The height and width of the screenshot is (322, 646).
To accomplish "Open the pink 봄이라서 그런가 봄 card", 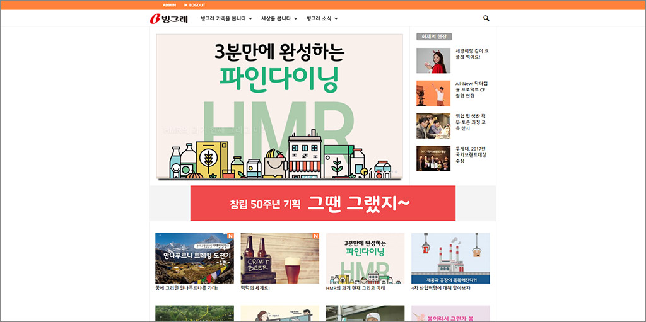I will point(450,313).
